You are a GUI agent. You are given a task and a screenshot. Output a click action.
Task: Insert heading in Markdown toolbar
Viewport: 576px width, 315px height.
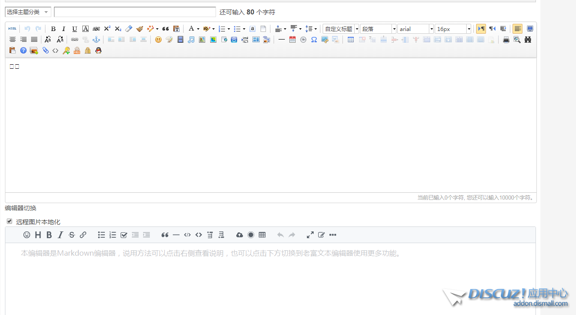pyautogui.click(x=38, y=235)
